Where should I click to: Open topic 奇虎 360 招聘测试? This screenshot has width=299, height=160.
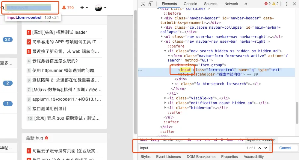tap(67, 118)
